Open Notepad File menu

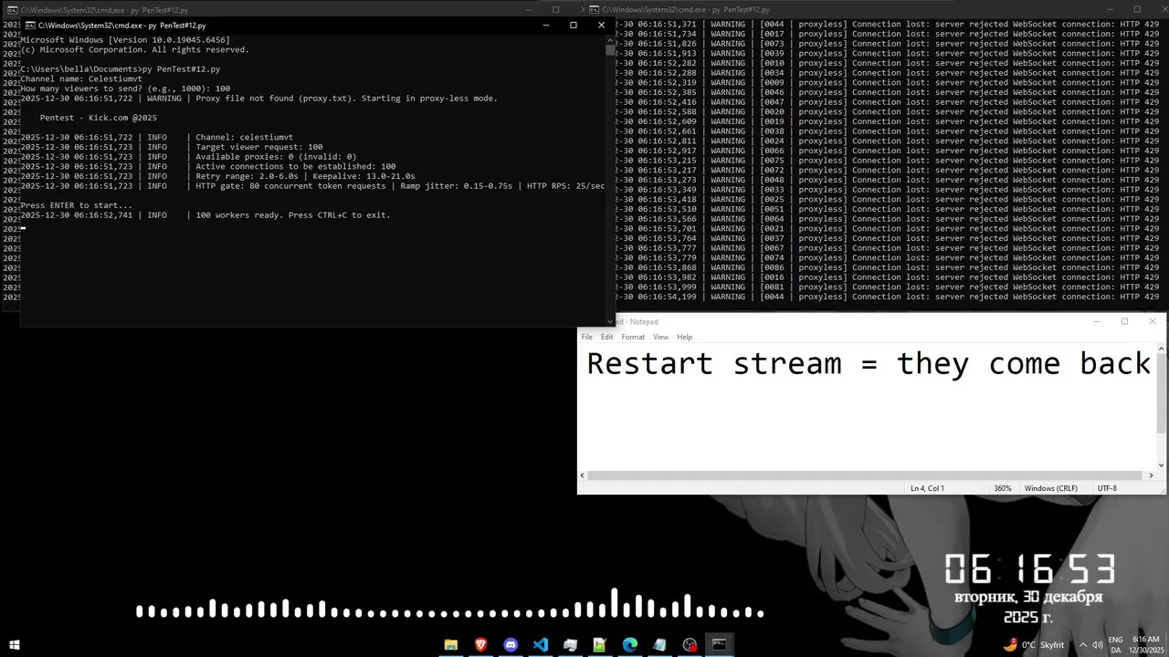click(x=587, y=337)
